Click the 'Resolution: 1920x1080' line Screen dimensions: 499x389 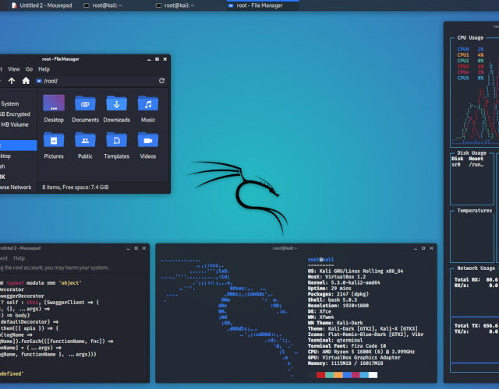click(338, 306)
